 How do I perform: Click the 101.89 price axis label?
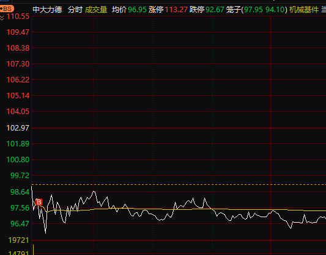pos(18,144)
